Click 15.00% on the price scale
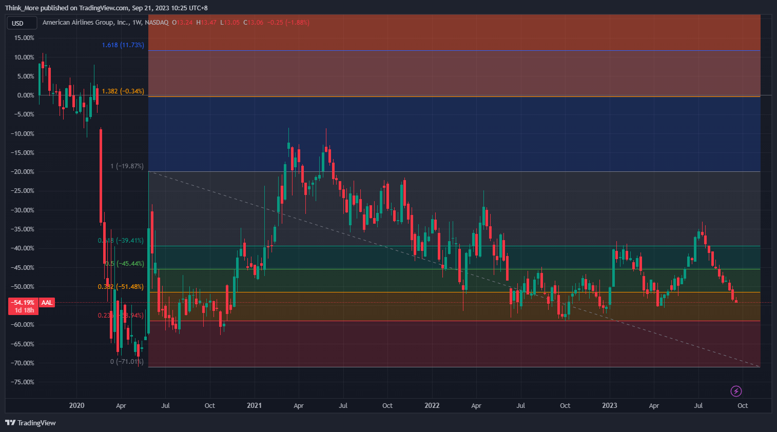This screenshot has height=432, width=777. 24,38
